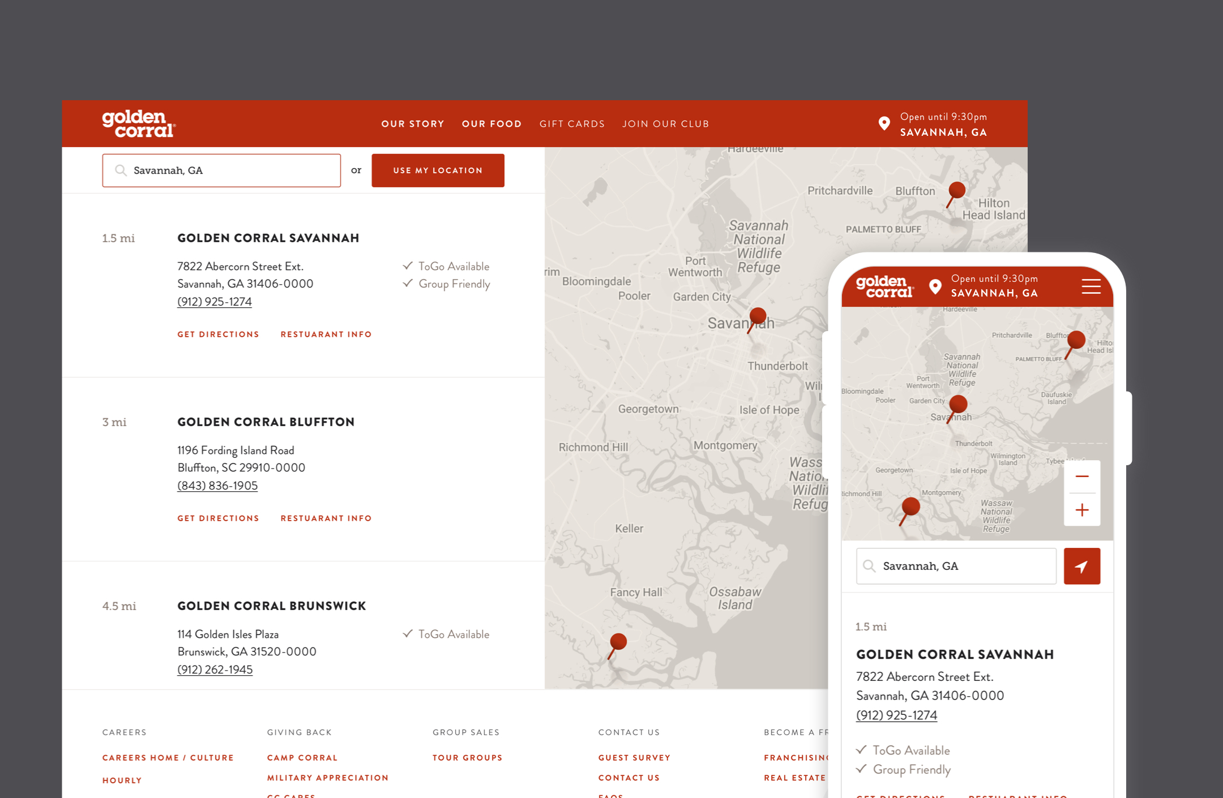Open the Camp Corral footer link
This screenshot has width=1223, height=798.
click(302, 758)
